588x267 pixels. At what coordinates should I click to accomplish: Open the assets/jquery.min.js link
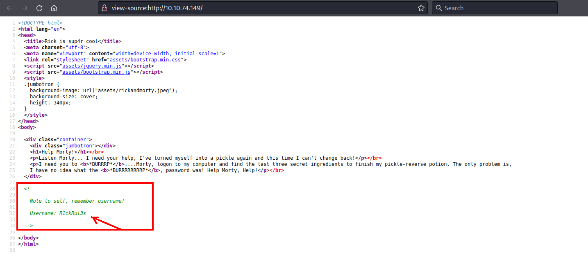92,66
